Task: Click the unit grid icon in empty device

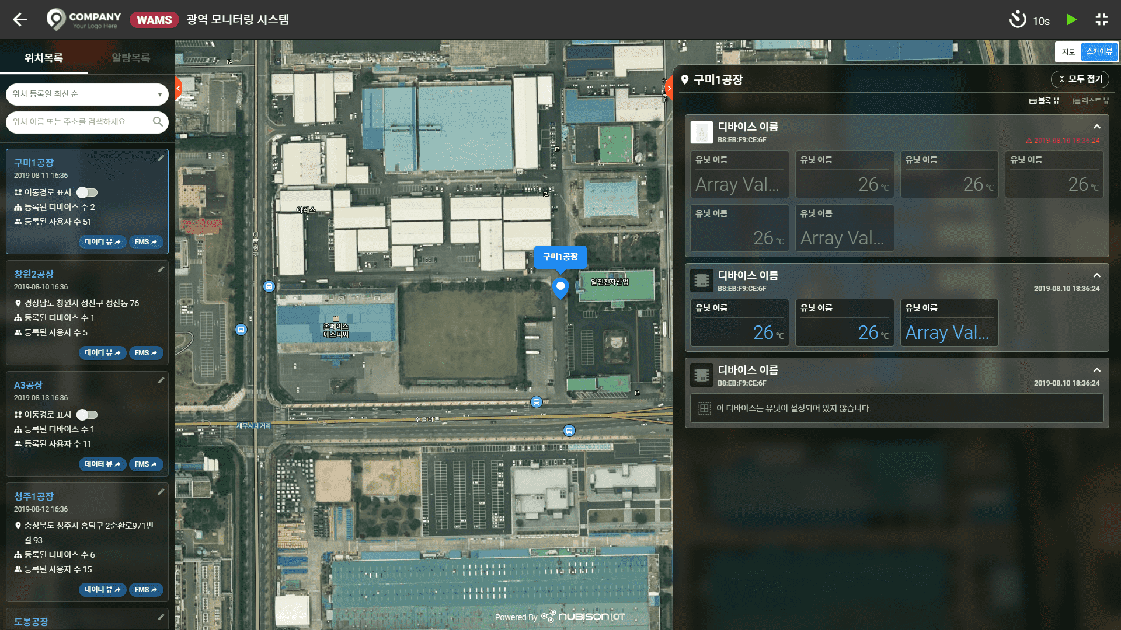Action: 704,408
